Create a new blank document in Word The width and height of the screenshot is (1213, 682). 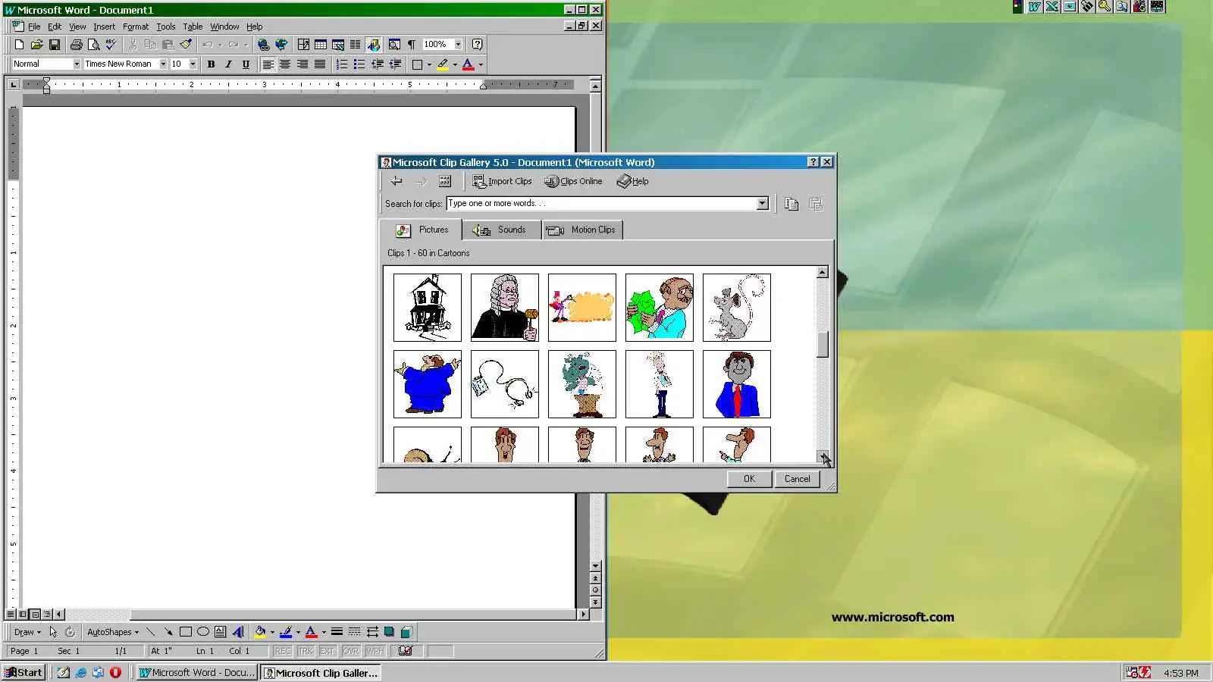20,45
